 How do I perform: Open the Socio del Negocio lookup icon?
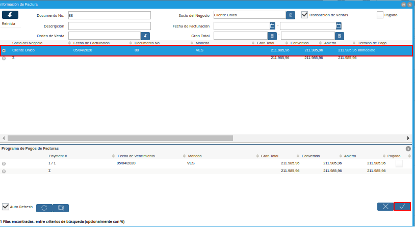291,15
